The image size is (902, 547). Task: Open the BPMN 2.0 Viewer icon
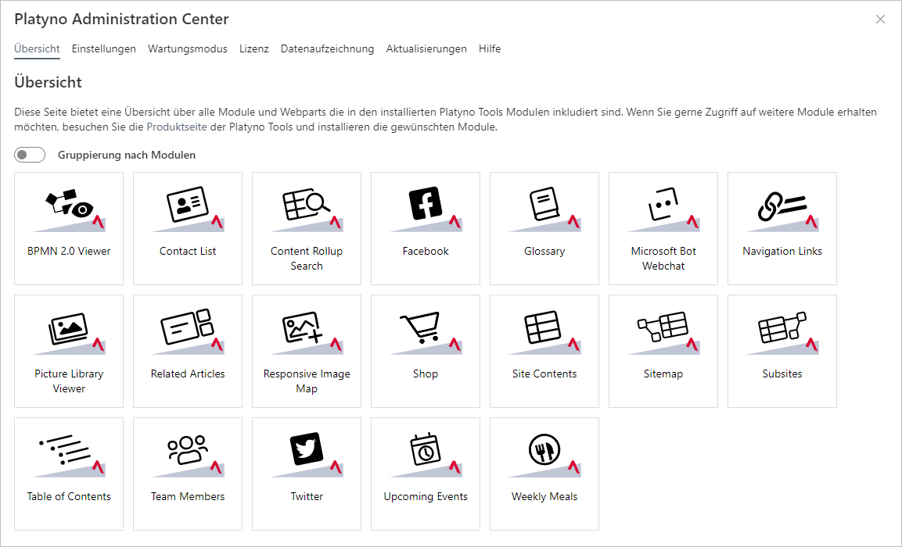point(69,209)
